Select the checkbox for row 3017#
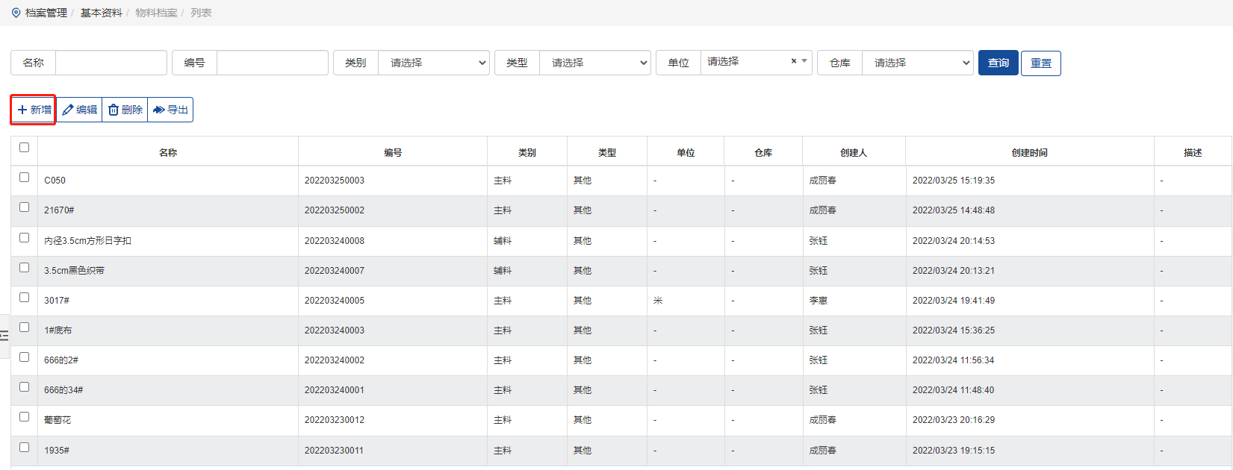 pos(25,298)
